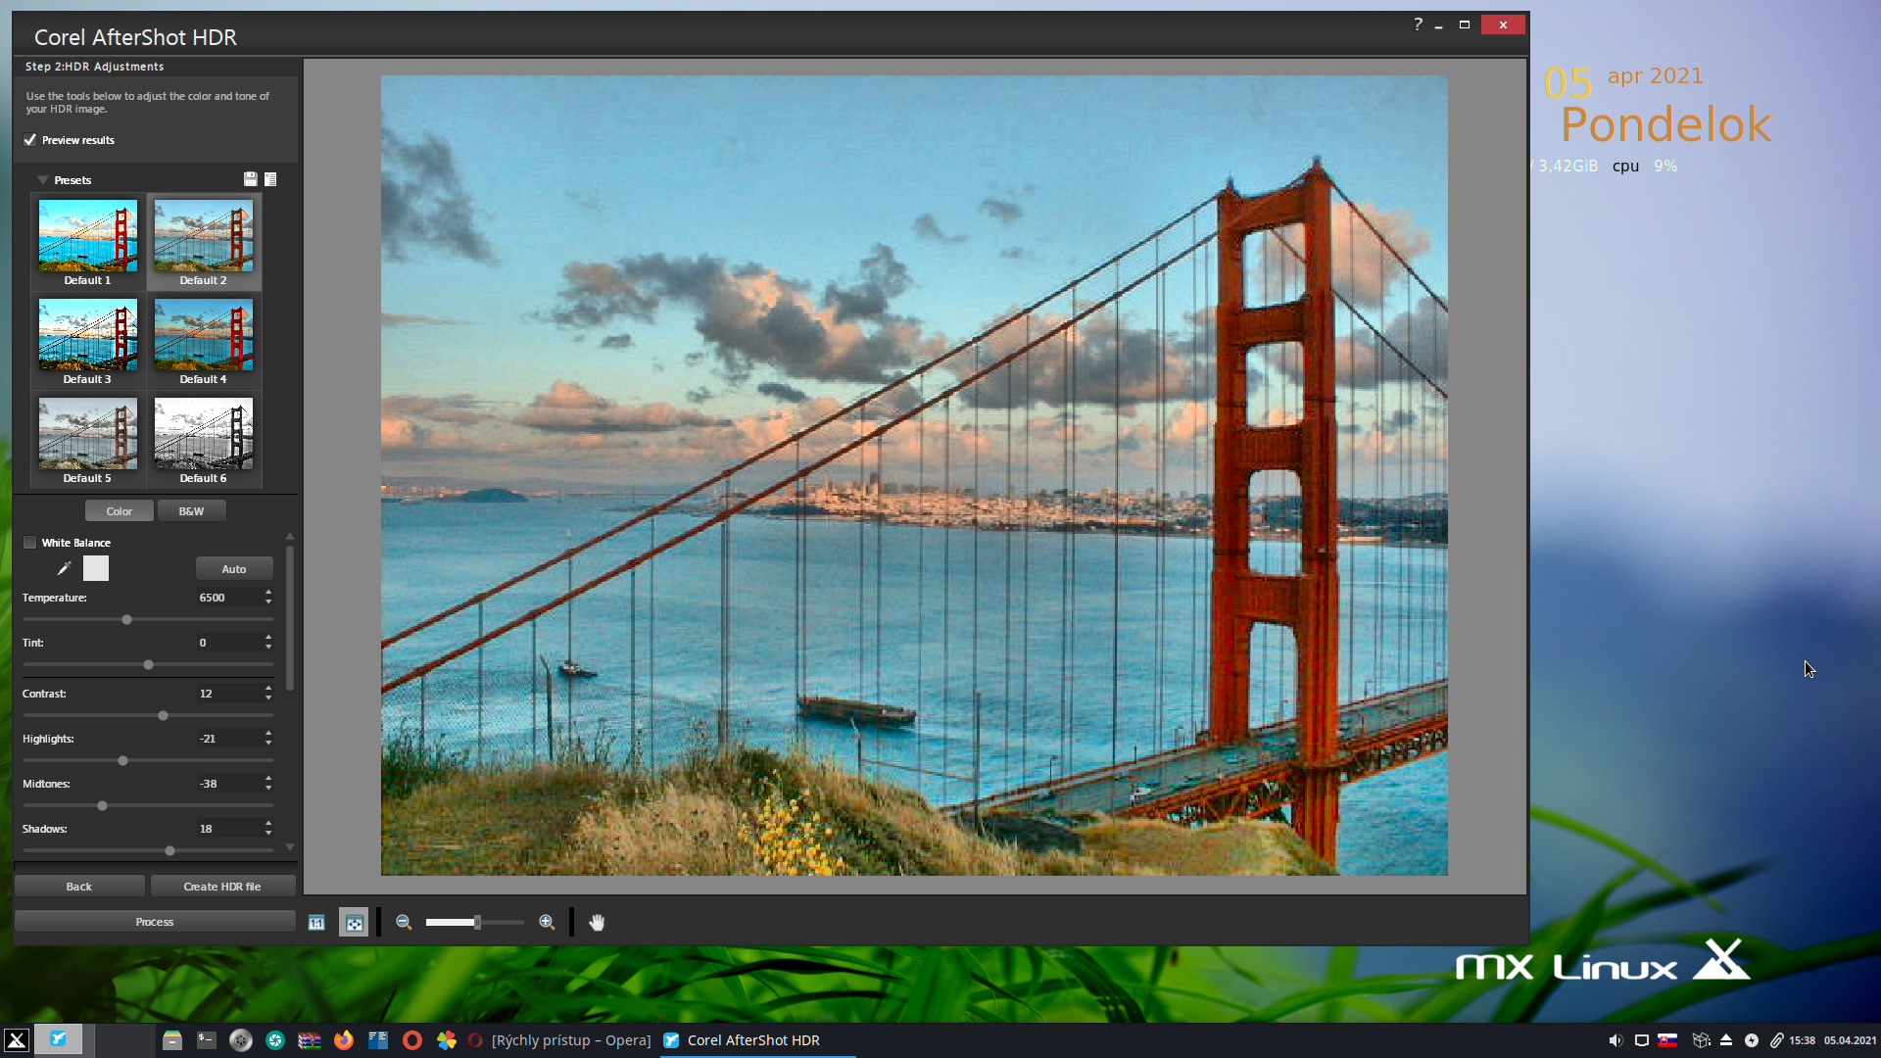This screenshot has width=1881, height=1058.
Task: Click the Create HDR file button
Action: pos(222,887)
